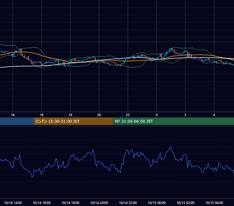Click the 10/15 04:00 date label
The image size is (234, 206).
pos(214,203)
